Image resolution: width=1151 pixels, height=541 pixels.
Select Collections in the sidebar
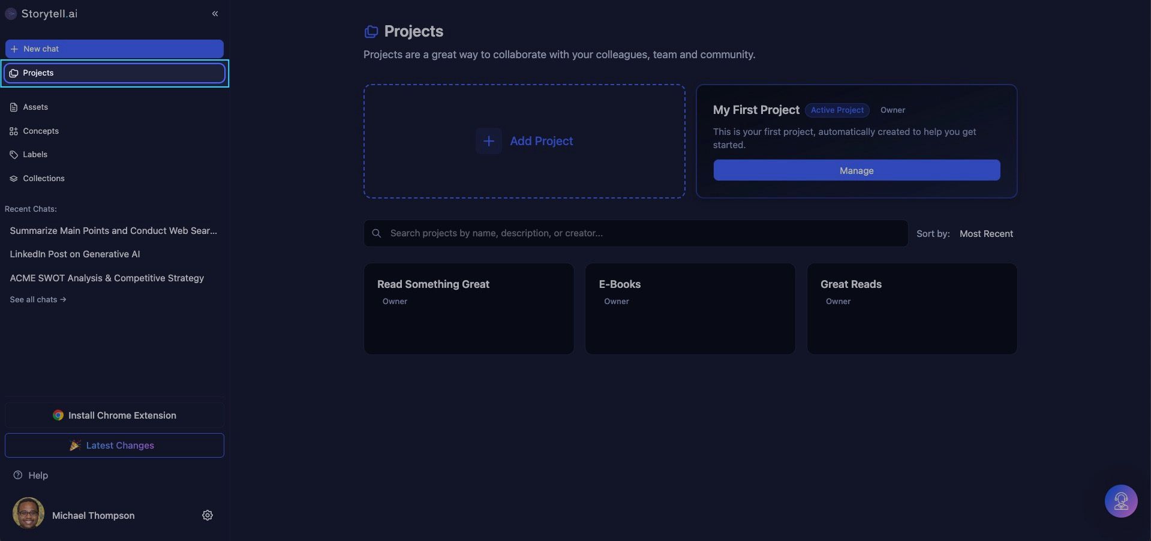[x=43, y=178]
